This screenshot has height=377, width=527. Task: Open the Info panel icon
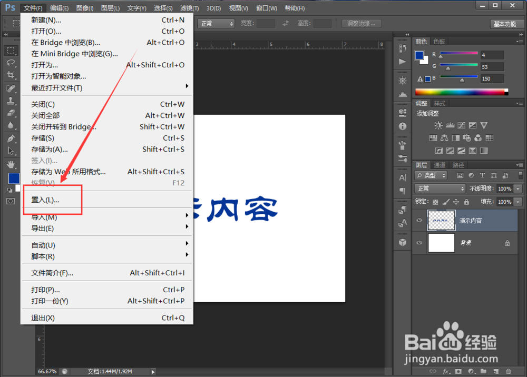(x=402, y=126)
